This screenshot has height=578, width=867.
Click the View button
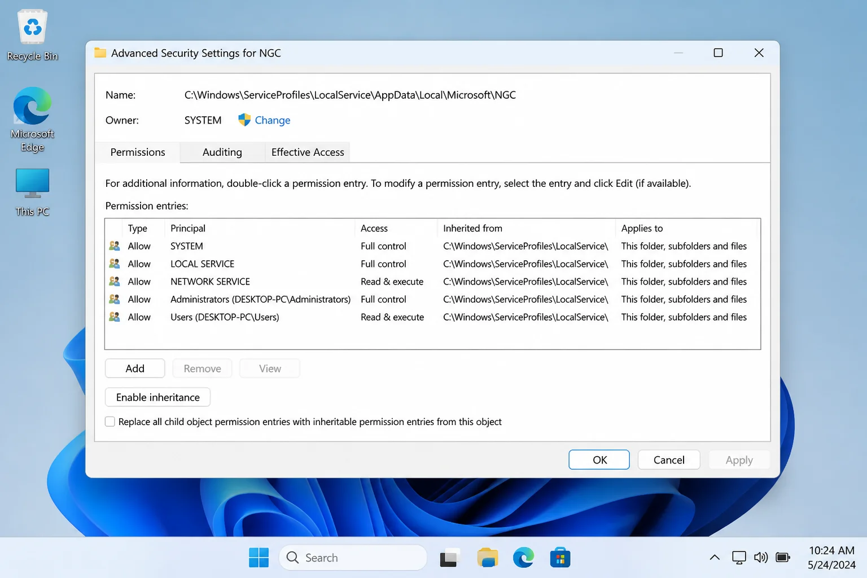[x=270, y=369]
